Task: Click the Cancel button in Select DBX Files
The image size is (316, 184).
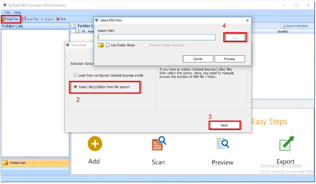Action: coord(198,59)
